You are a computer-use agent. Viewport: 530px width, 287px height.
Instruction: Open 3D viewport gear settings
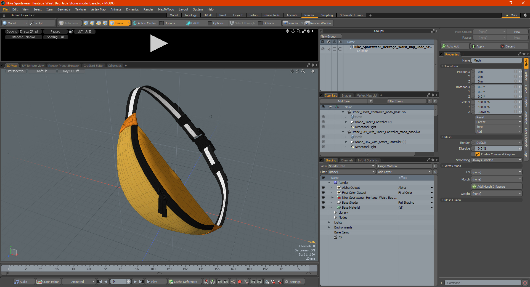coord(313,71)
